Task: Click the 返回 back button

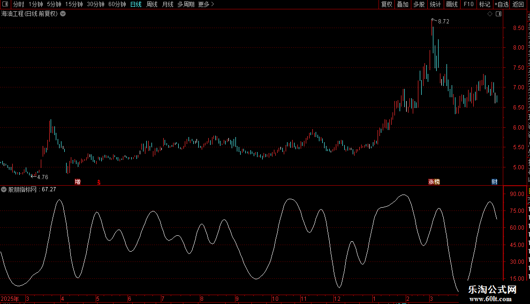Action: pos(518,4)
